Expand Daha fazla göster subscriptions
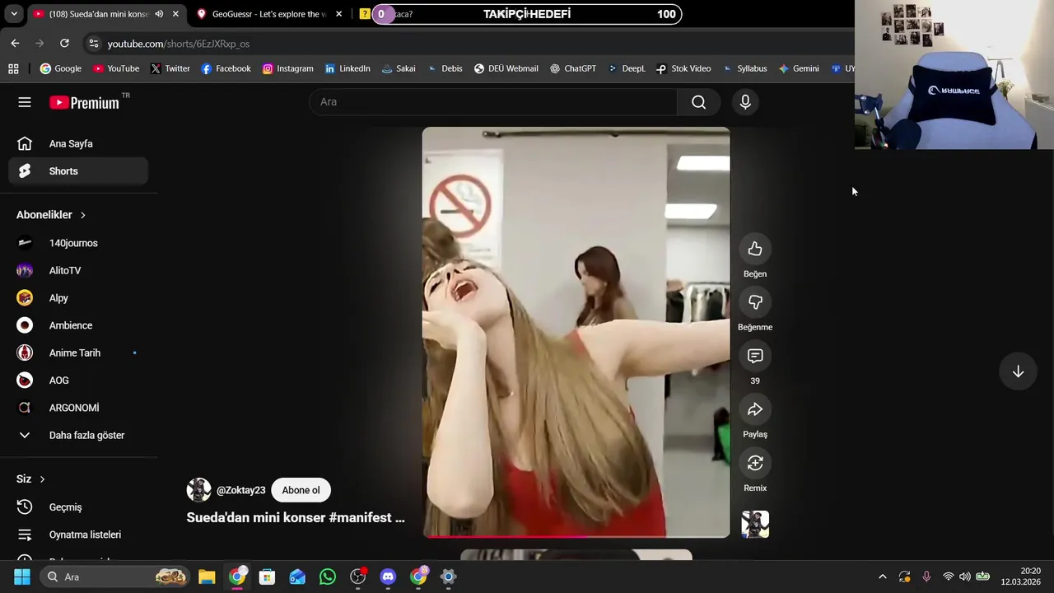Screen dimensions: 1054x593 coord(78,435)
